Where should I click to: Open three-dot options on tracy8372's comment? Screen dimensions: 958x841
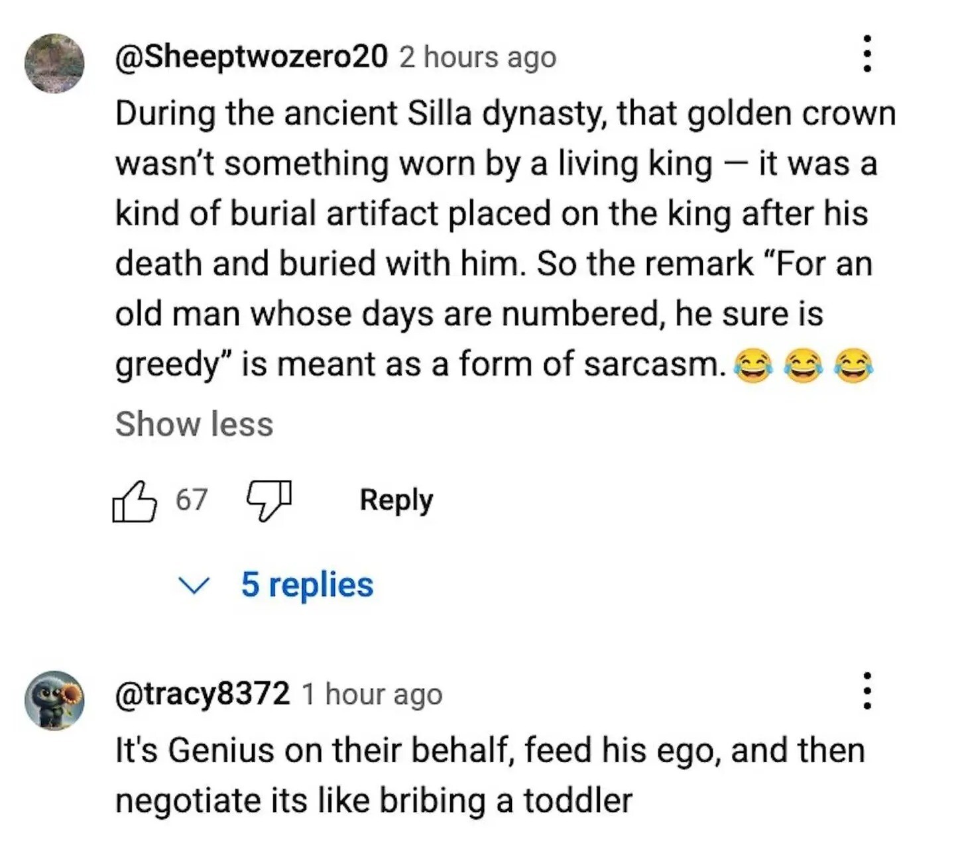(866, 691)
